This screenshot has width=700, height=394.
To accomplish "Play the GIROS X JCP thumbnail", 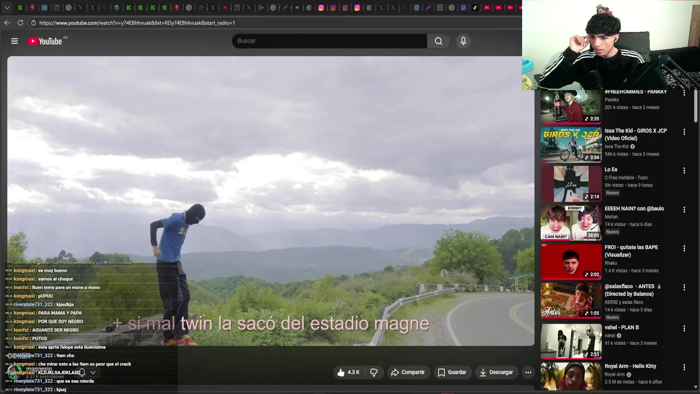I will click(x=571, y=145).
